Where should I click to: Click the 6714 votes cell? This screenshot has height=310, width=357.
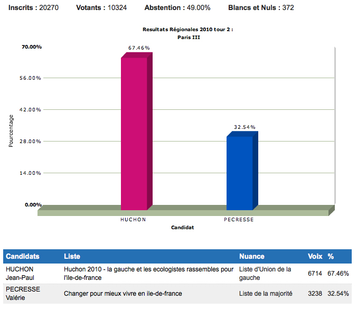coord(315,274)
